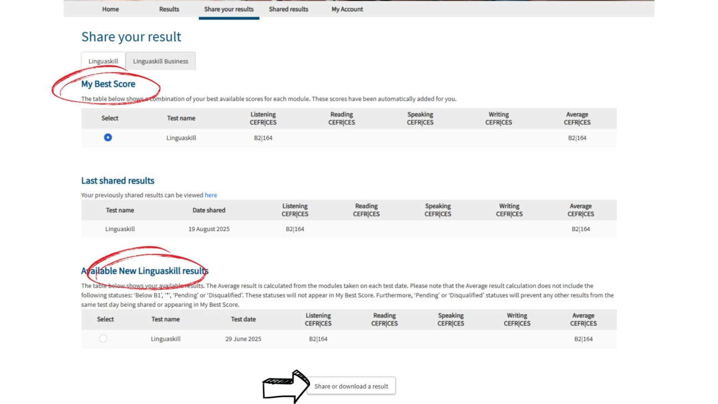Viewport: 718px width, 404px height.
Task: Open My Account from the navigation bar
Action: (347, 9)
